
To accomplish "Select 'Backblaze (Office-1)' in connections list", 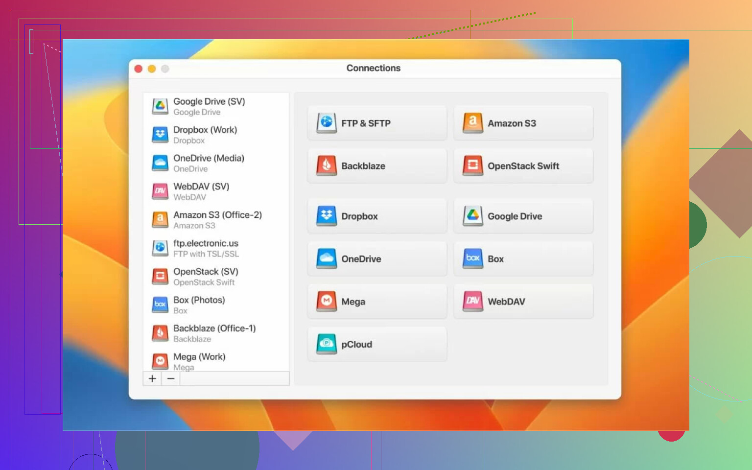I will pos(216,333).
